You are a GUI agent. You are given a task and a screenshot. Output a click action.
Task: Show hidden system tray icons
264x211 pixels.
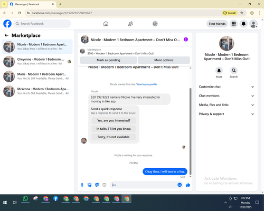click(x=225, y=203)
